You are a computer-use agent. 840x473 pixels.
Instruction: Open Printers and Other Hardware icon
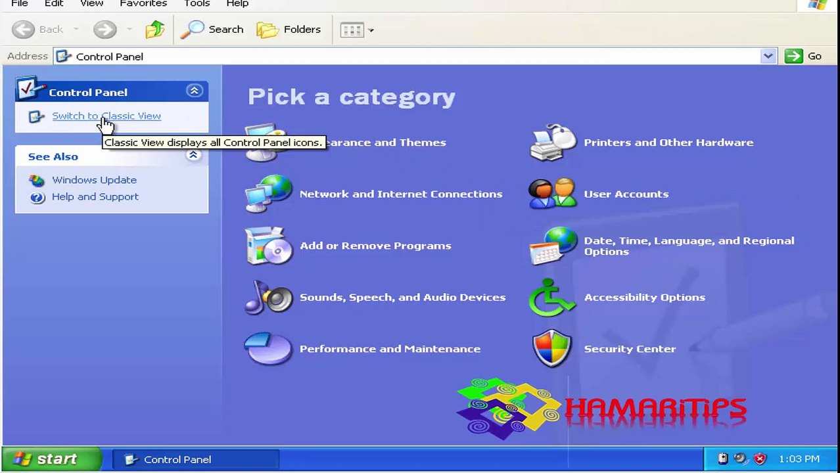pyautogui.click(x=553, y=142)
